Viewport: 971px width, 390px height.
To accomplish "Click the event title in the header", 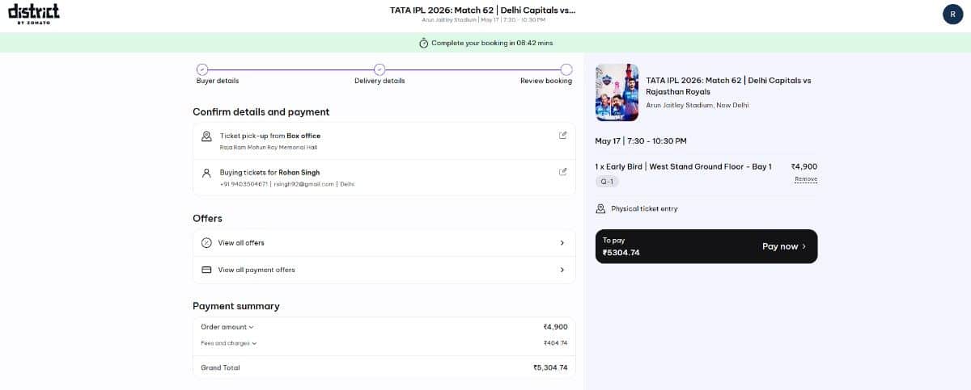I will [483, 10].
